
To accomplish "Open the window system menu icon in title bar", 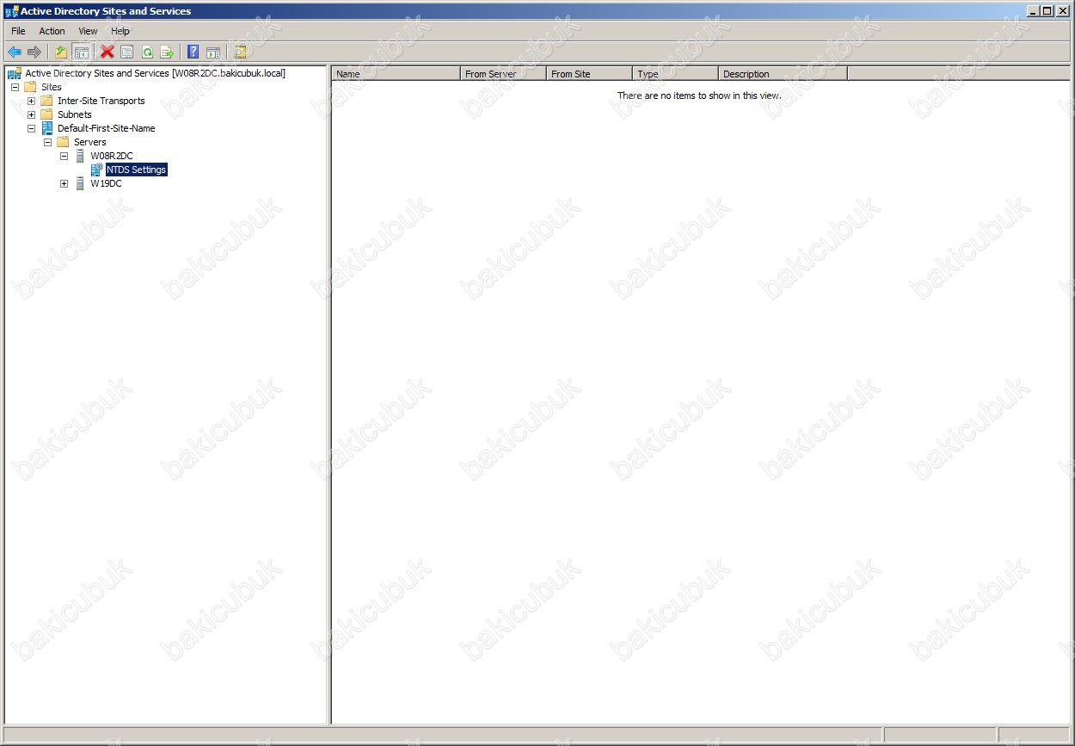I will (x=12, y=11).
